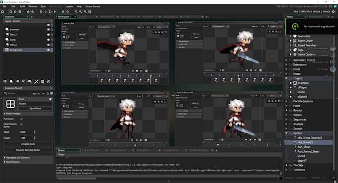Click the Room1 name field
This screenshot has height=183, width=338.
(x=35, y=104)
